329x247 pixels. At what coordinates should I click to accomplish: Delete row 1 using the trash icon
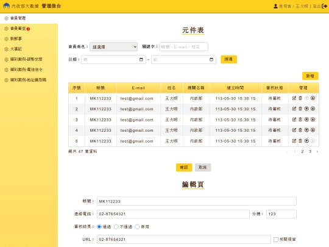click(300, 98)
